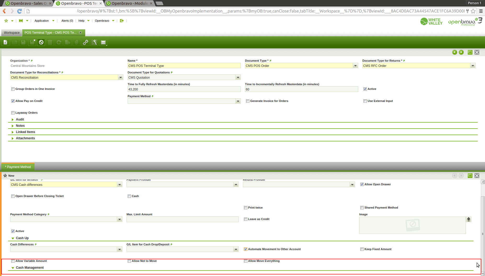Click the Alerts (0) link

[x=67, y=21]
